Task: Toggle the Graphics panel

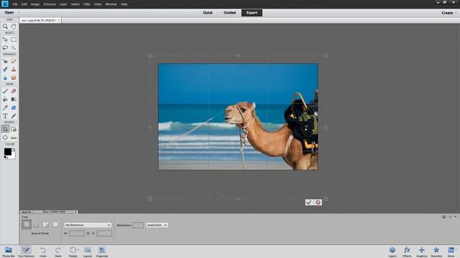Action: (x=422, y=252)
